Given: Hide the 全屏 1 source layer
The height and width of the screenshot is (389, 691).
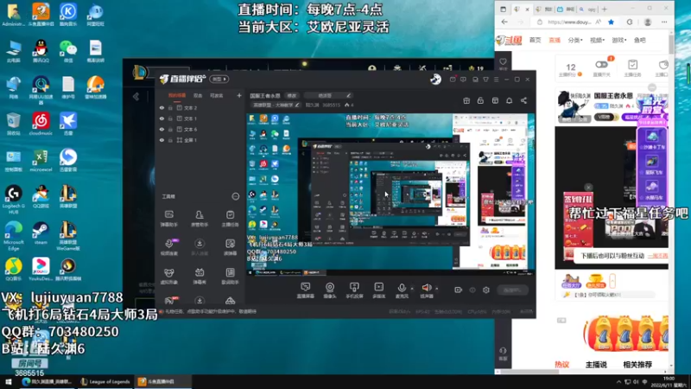Looking at the screenshot, I should [x=162, y=140].
